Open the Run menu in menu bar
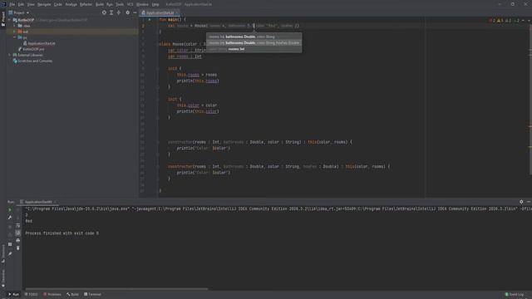The image size is (532, 299). pos(110,4)
